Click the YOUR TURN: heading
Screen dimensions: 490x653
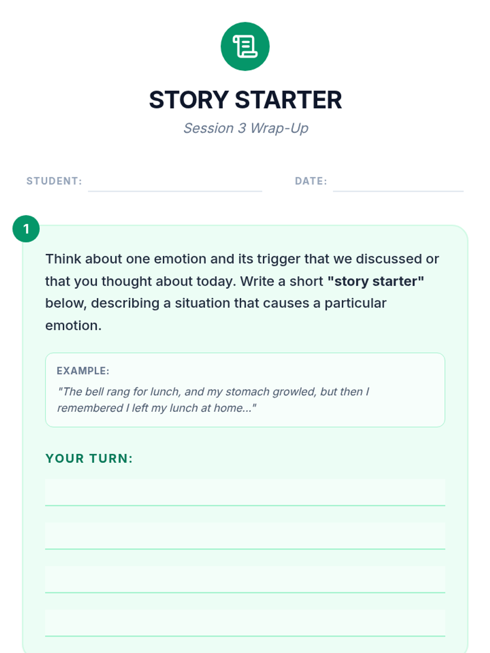pyautogui.click(x=89, y=458)
